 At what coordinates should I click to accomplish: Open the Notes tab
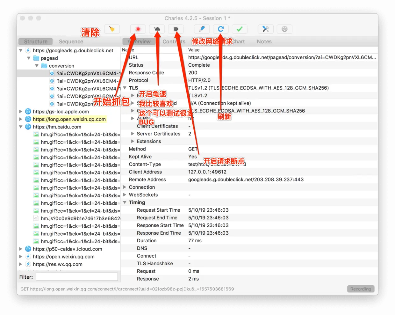pyautogui.click(x=264, y=41)
